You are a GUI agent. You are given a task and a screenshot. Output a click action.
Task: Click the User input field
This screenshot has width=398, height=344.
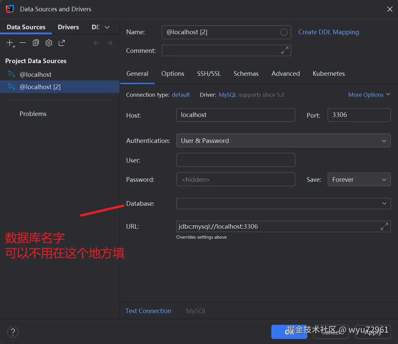[x=236, y=160]
